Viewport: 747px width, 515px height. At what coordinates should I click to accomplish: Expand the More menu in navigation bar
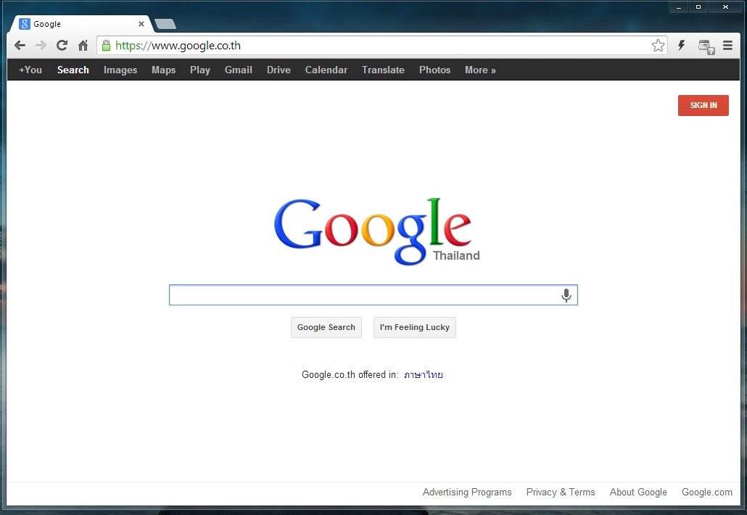pyautogui.click(x=480, y=70)
